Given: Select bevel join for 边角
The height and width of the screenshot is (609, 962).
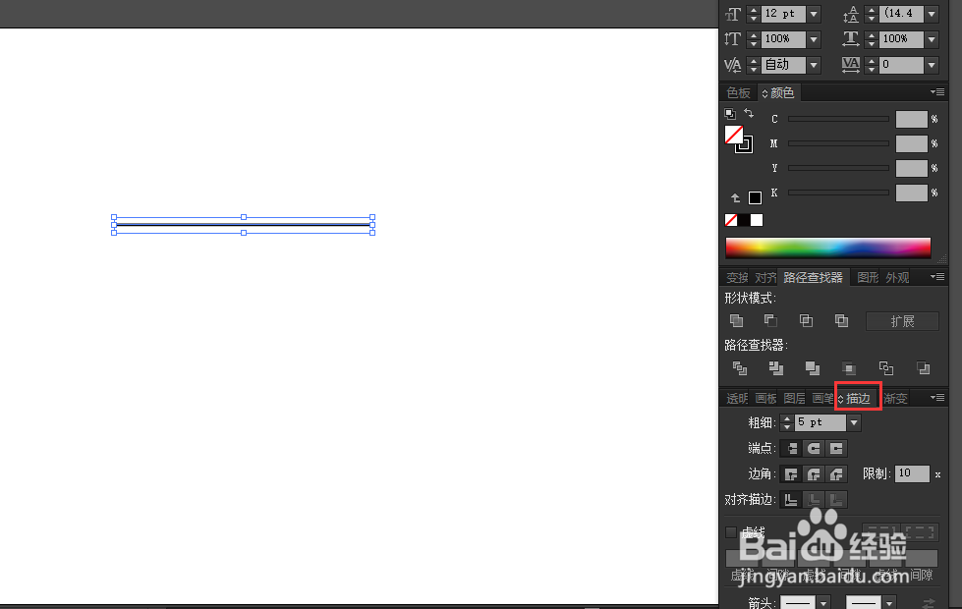Looking at the screenshot, I should (836, 474).
